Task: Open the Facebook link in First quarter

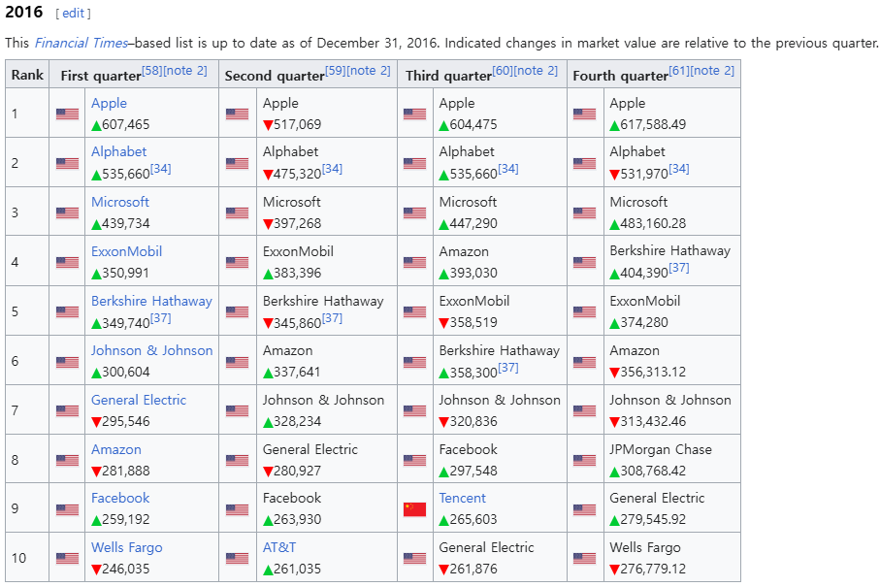Action: pyautogui.click(x=120, y=498)
